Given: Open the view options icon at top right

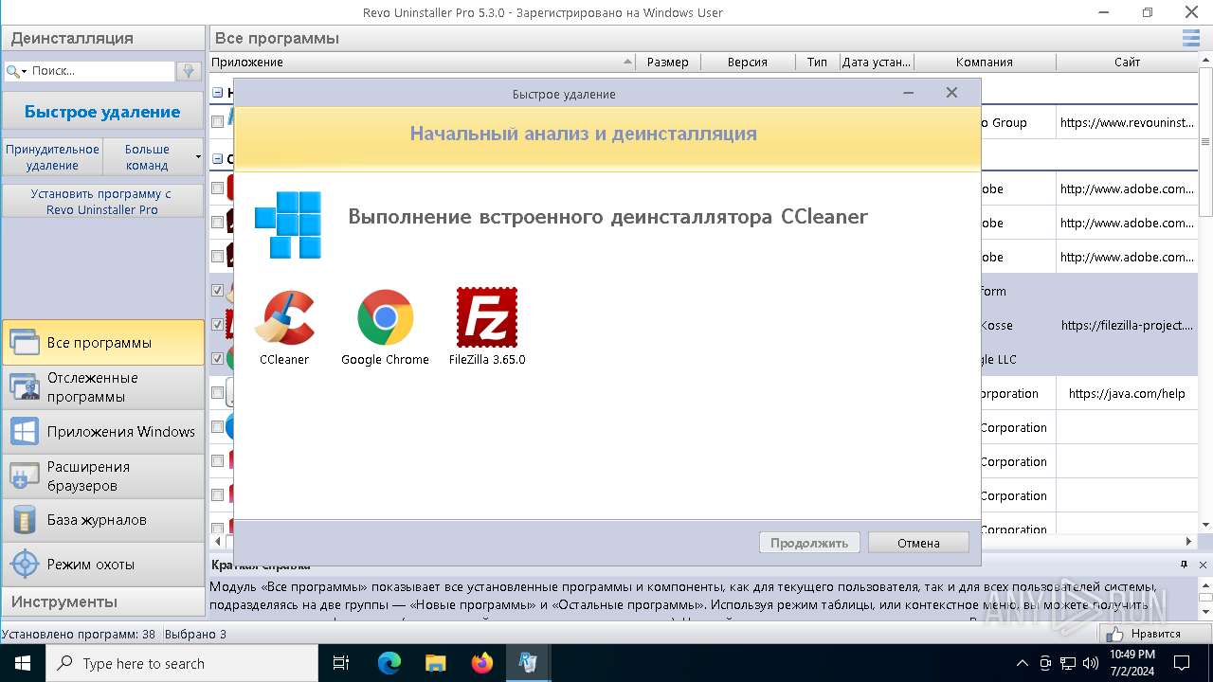Looking at the screenshot, I should [x=1191, y=38].
